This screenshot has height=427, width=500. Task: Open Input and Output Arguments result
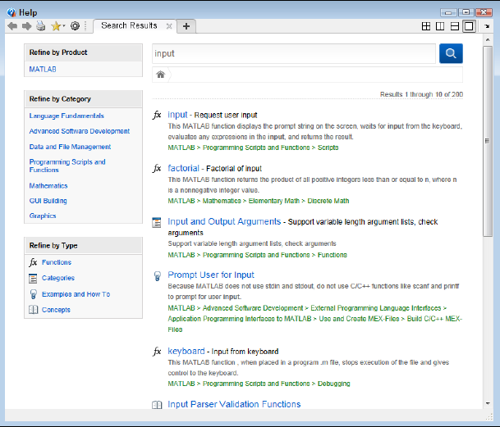pos(224,221)
